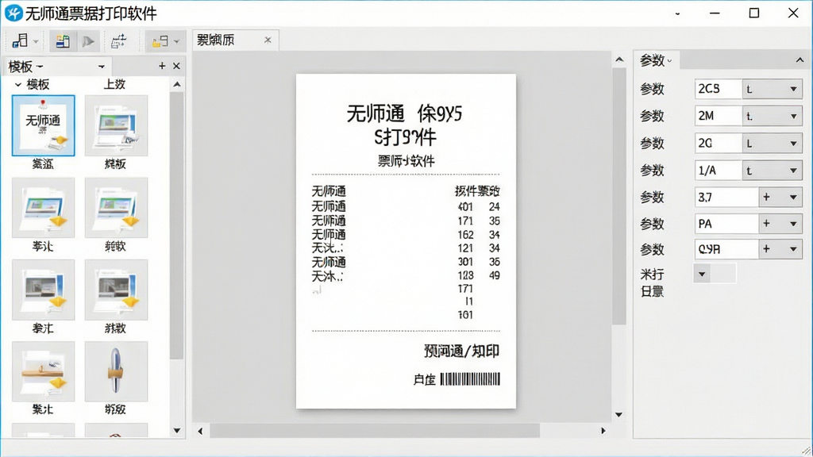Image resolution: width=813 pixels, height=457 pixels.
Task: Select the wooden shelf template thumbnail
Action: [43, 371]
